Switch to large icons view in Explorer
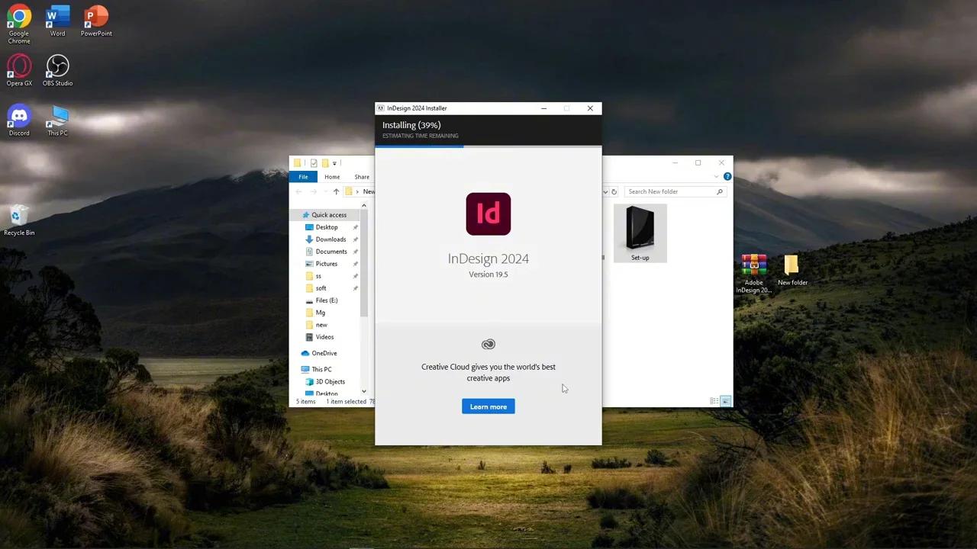This screenshot has height=549, width=977. coord(725,400)
